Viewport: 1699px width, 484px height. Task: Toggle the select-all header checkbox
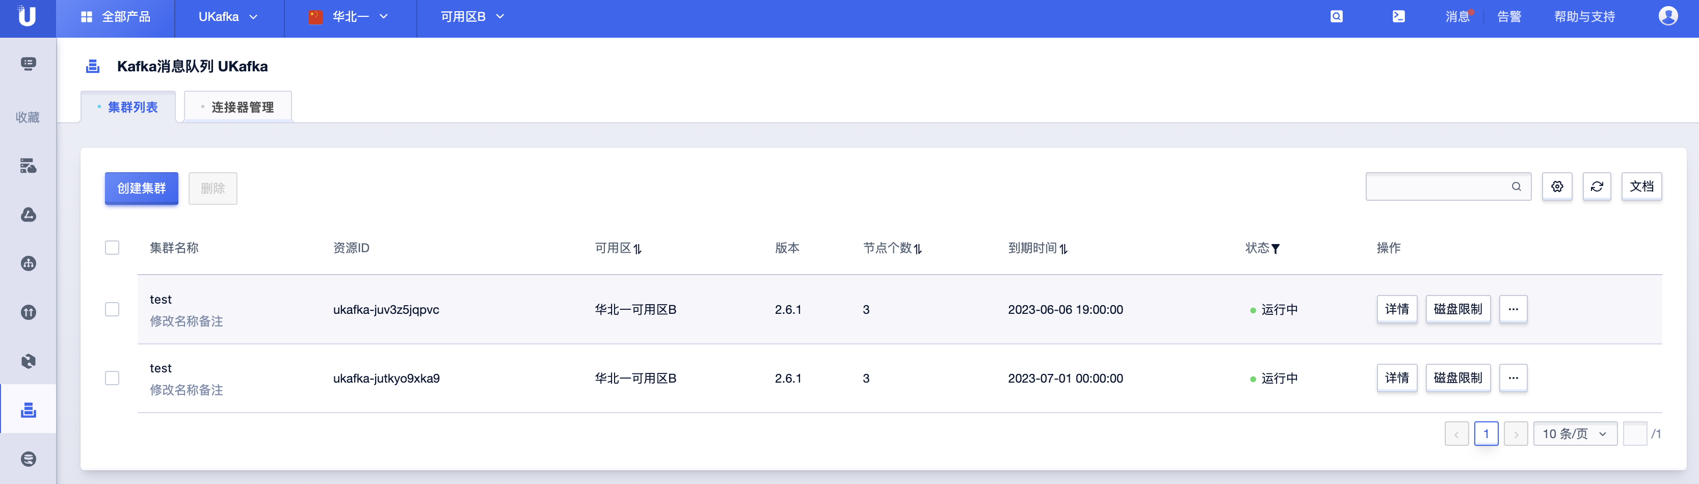112,248
